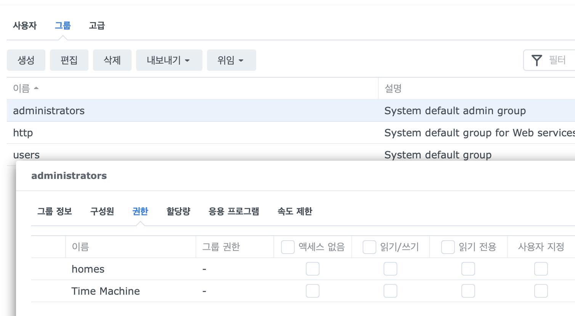The width and height of the screenshot is (575, 316).
Task: Click the name column sort arrow
Action: (36, 88)
